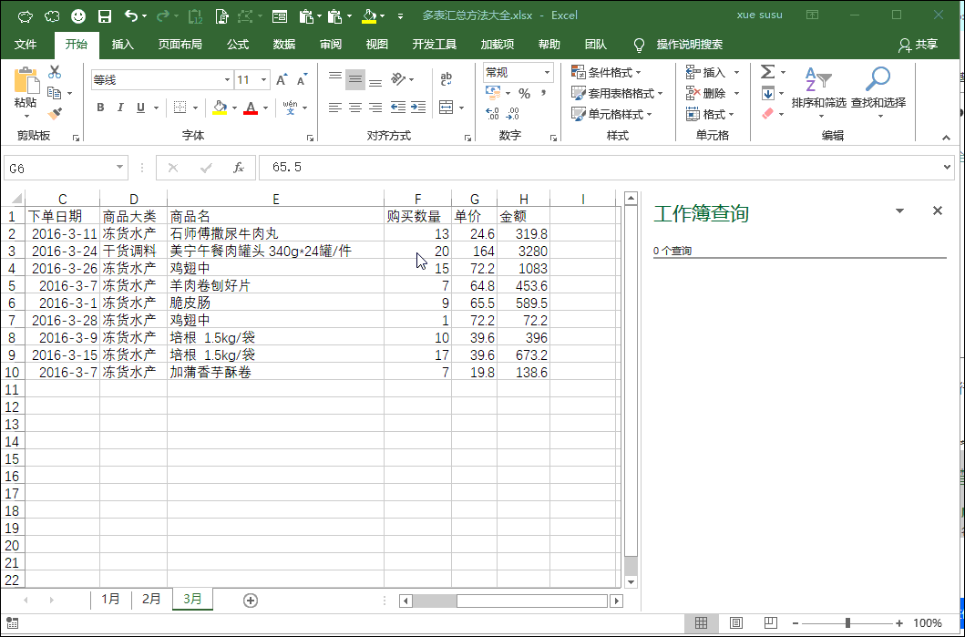Click the Format Painter brush icon
Viewport: 965px width, 637px height.
pyautogui.click(x=55, y=113)
